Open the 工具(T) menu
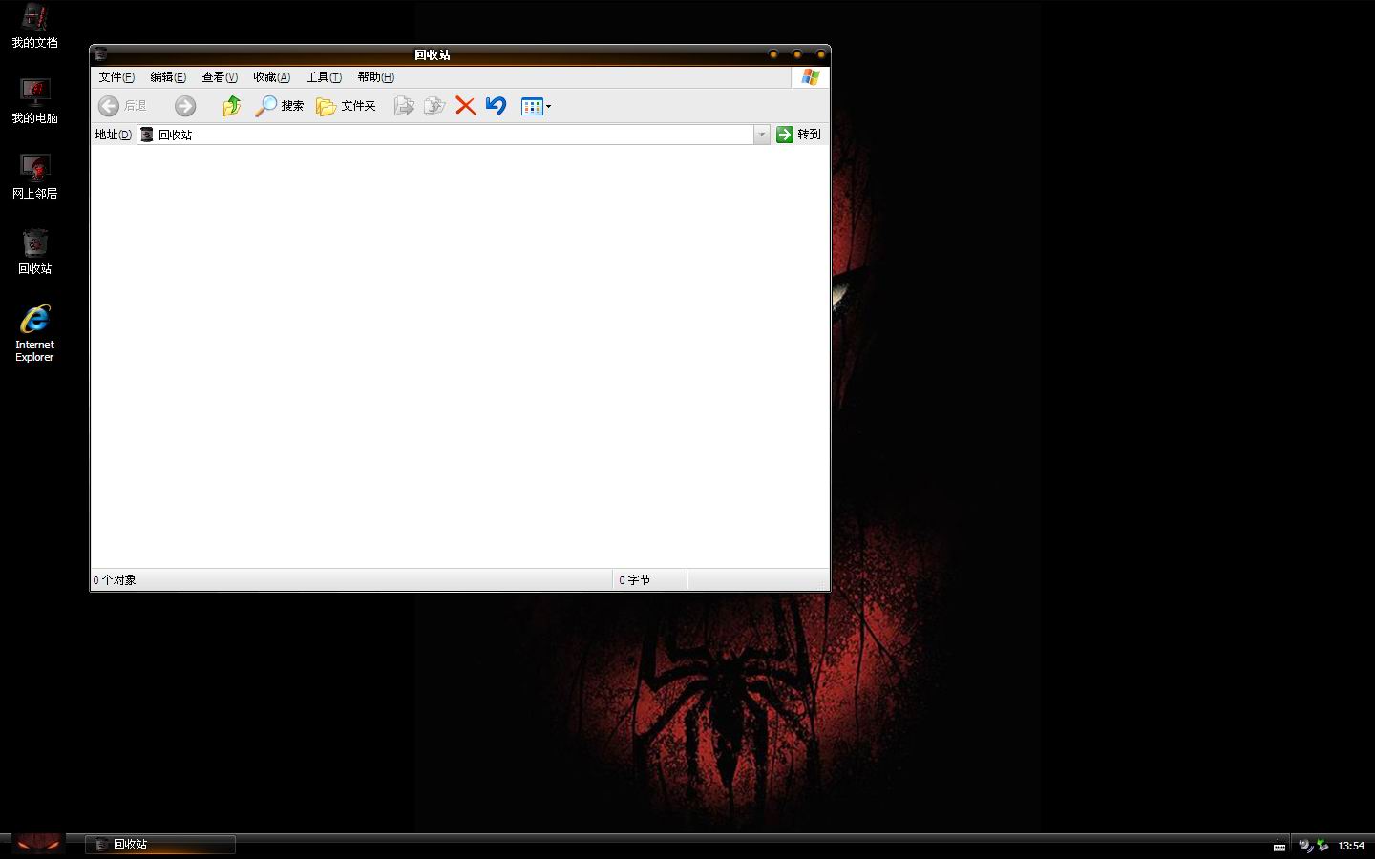1375x859 pixels. (x=324, y=77)
